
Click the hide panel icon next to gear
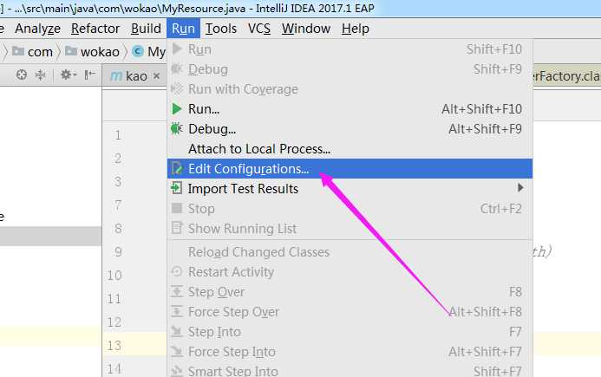(89, 75)
